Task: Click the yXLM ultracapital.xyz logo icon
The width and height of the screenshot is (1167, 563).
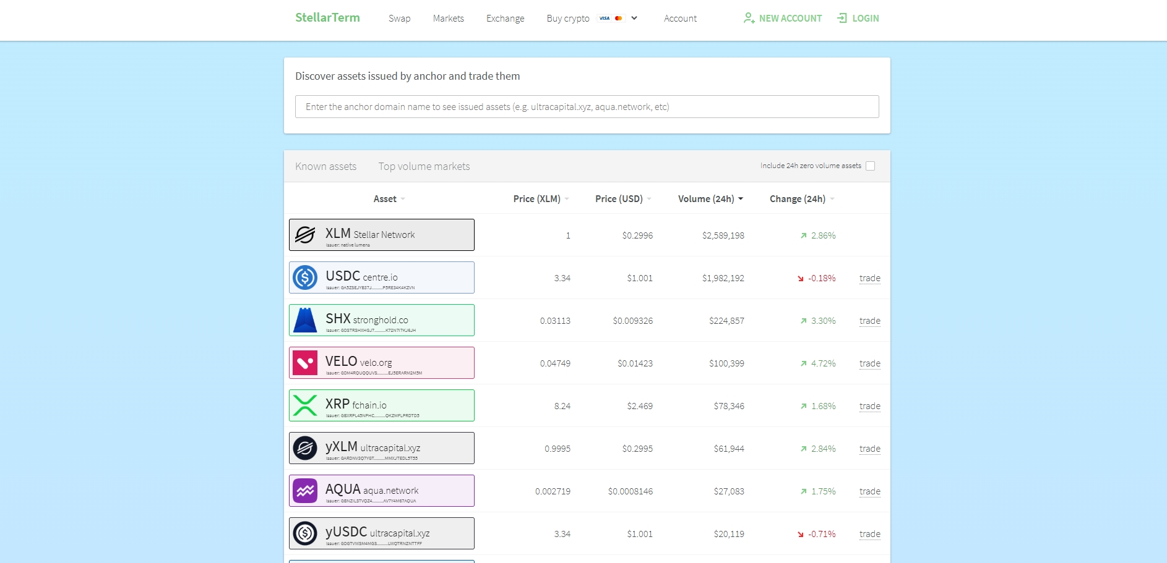Action: coord(305,448)
